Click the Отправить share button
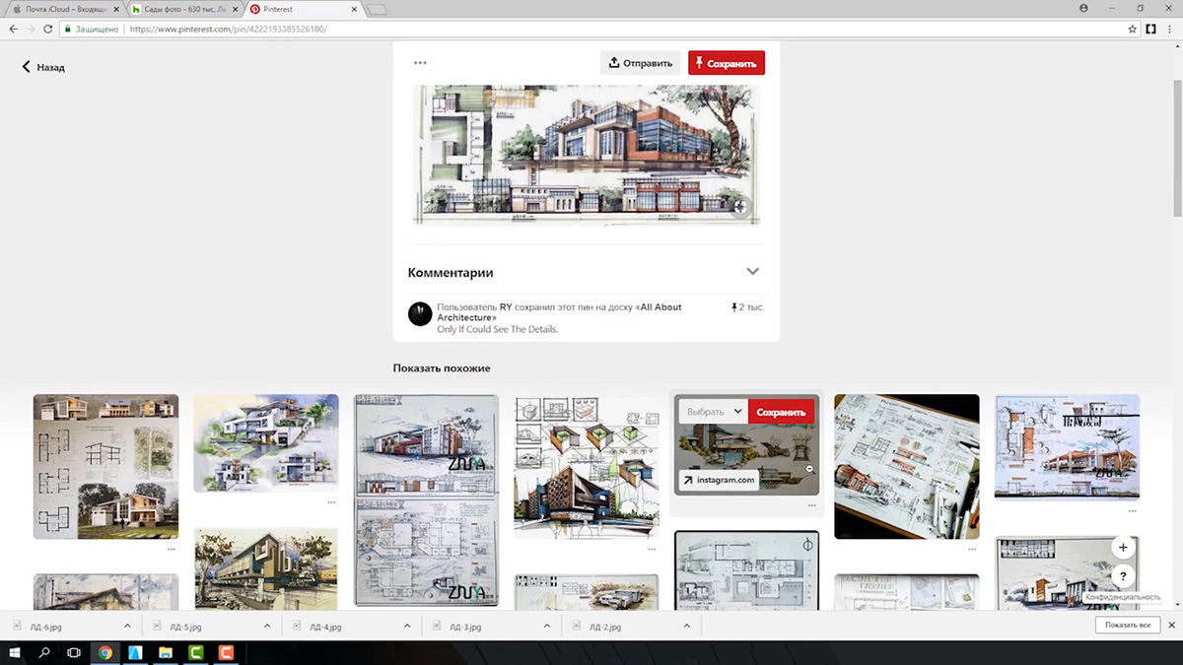 coord(641,63)
